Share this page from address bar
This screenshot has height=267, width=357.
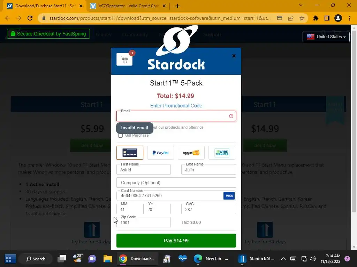point(291,18)
